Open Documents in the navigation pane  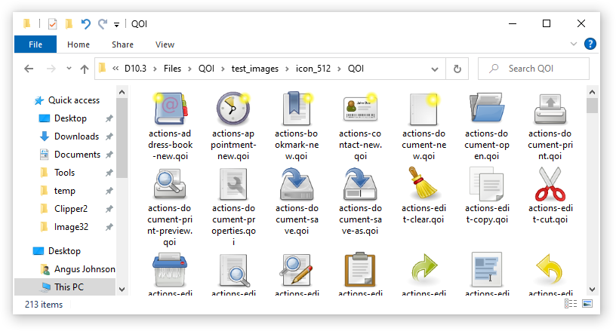click(78, 155)
